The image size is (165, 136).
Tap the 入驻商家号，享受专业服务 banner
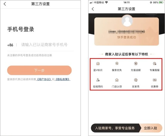115,128
